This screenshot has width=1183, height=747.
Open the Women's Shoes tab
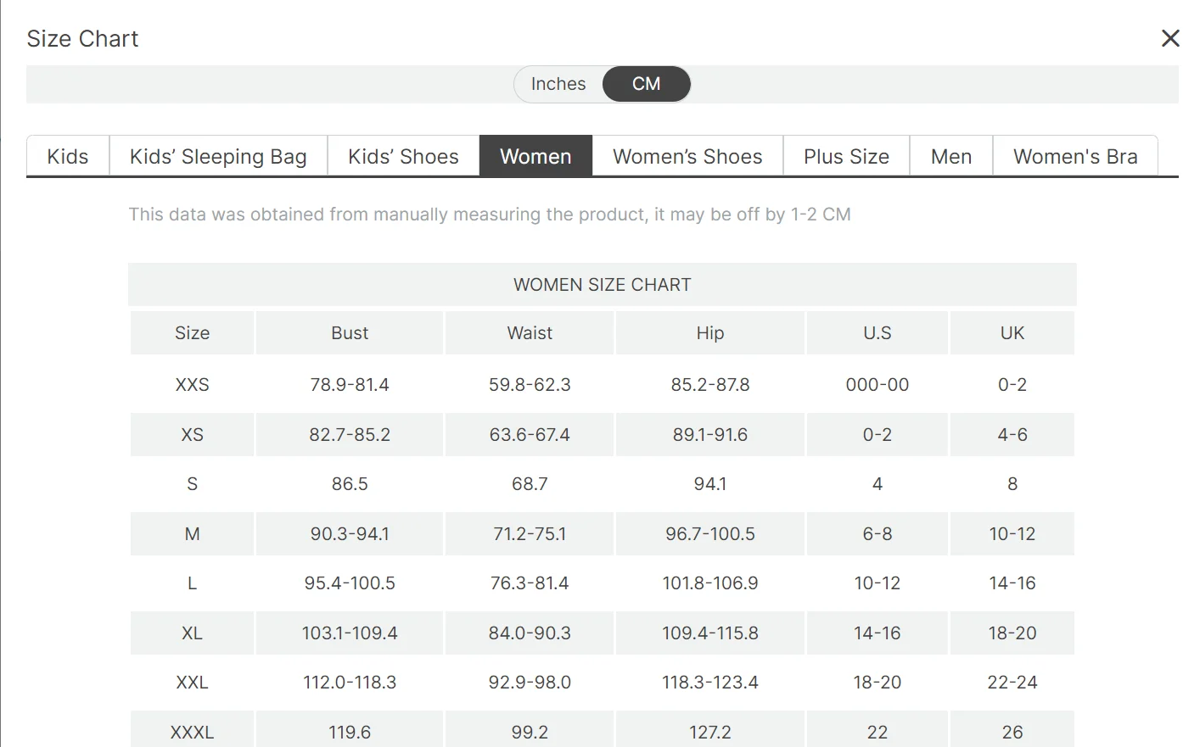pos(687,156)
